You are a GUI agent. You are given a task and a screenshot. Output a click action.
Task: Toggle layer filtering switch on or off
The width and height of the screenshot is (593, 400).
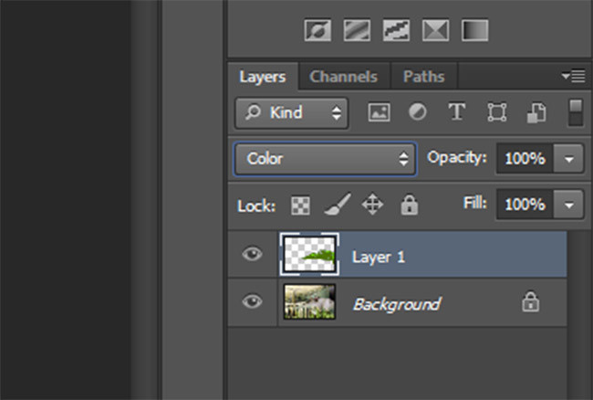tap(575, 112)
